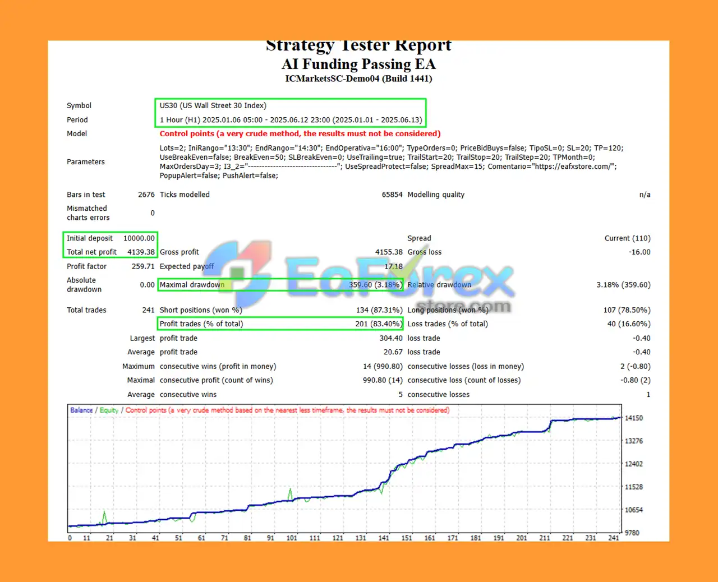Select loss trades value '40 (16.60%)'
This screenshot has height=582, width=718.
click(x=629, y=324)
